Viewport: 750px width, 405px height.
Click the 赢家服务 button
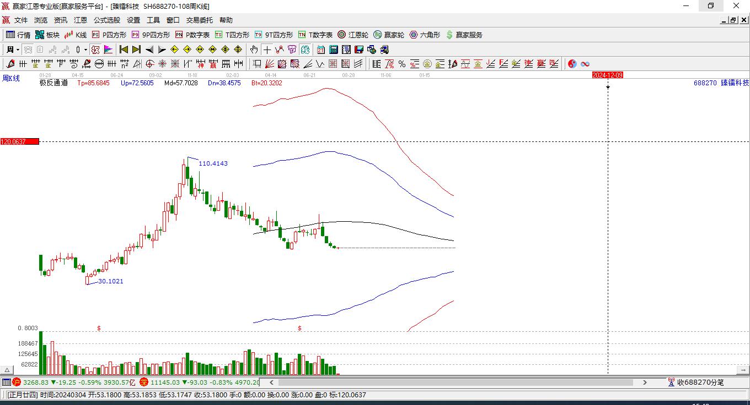[464, 35]
